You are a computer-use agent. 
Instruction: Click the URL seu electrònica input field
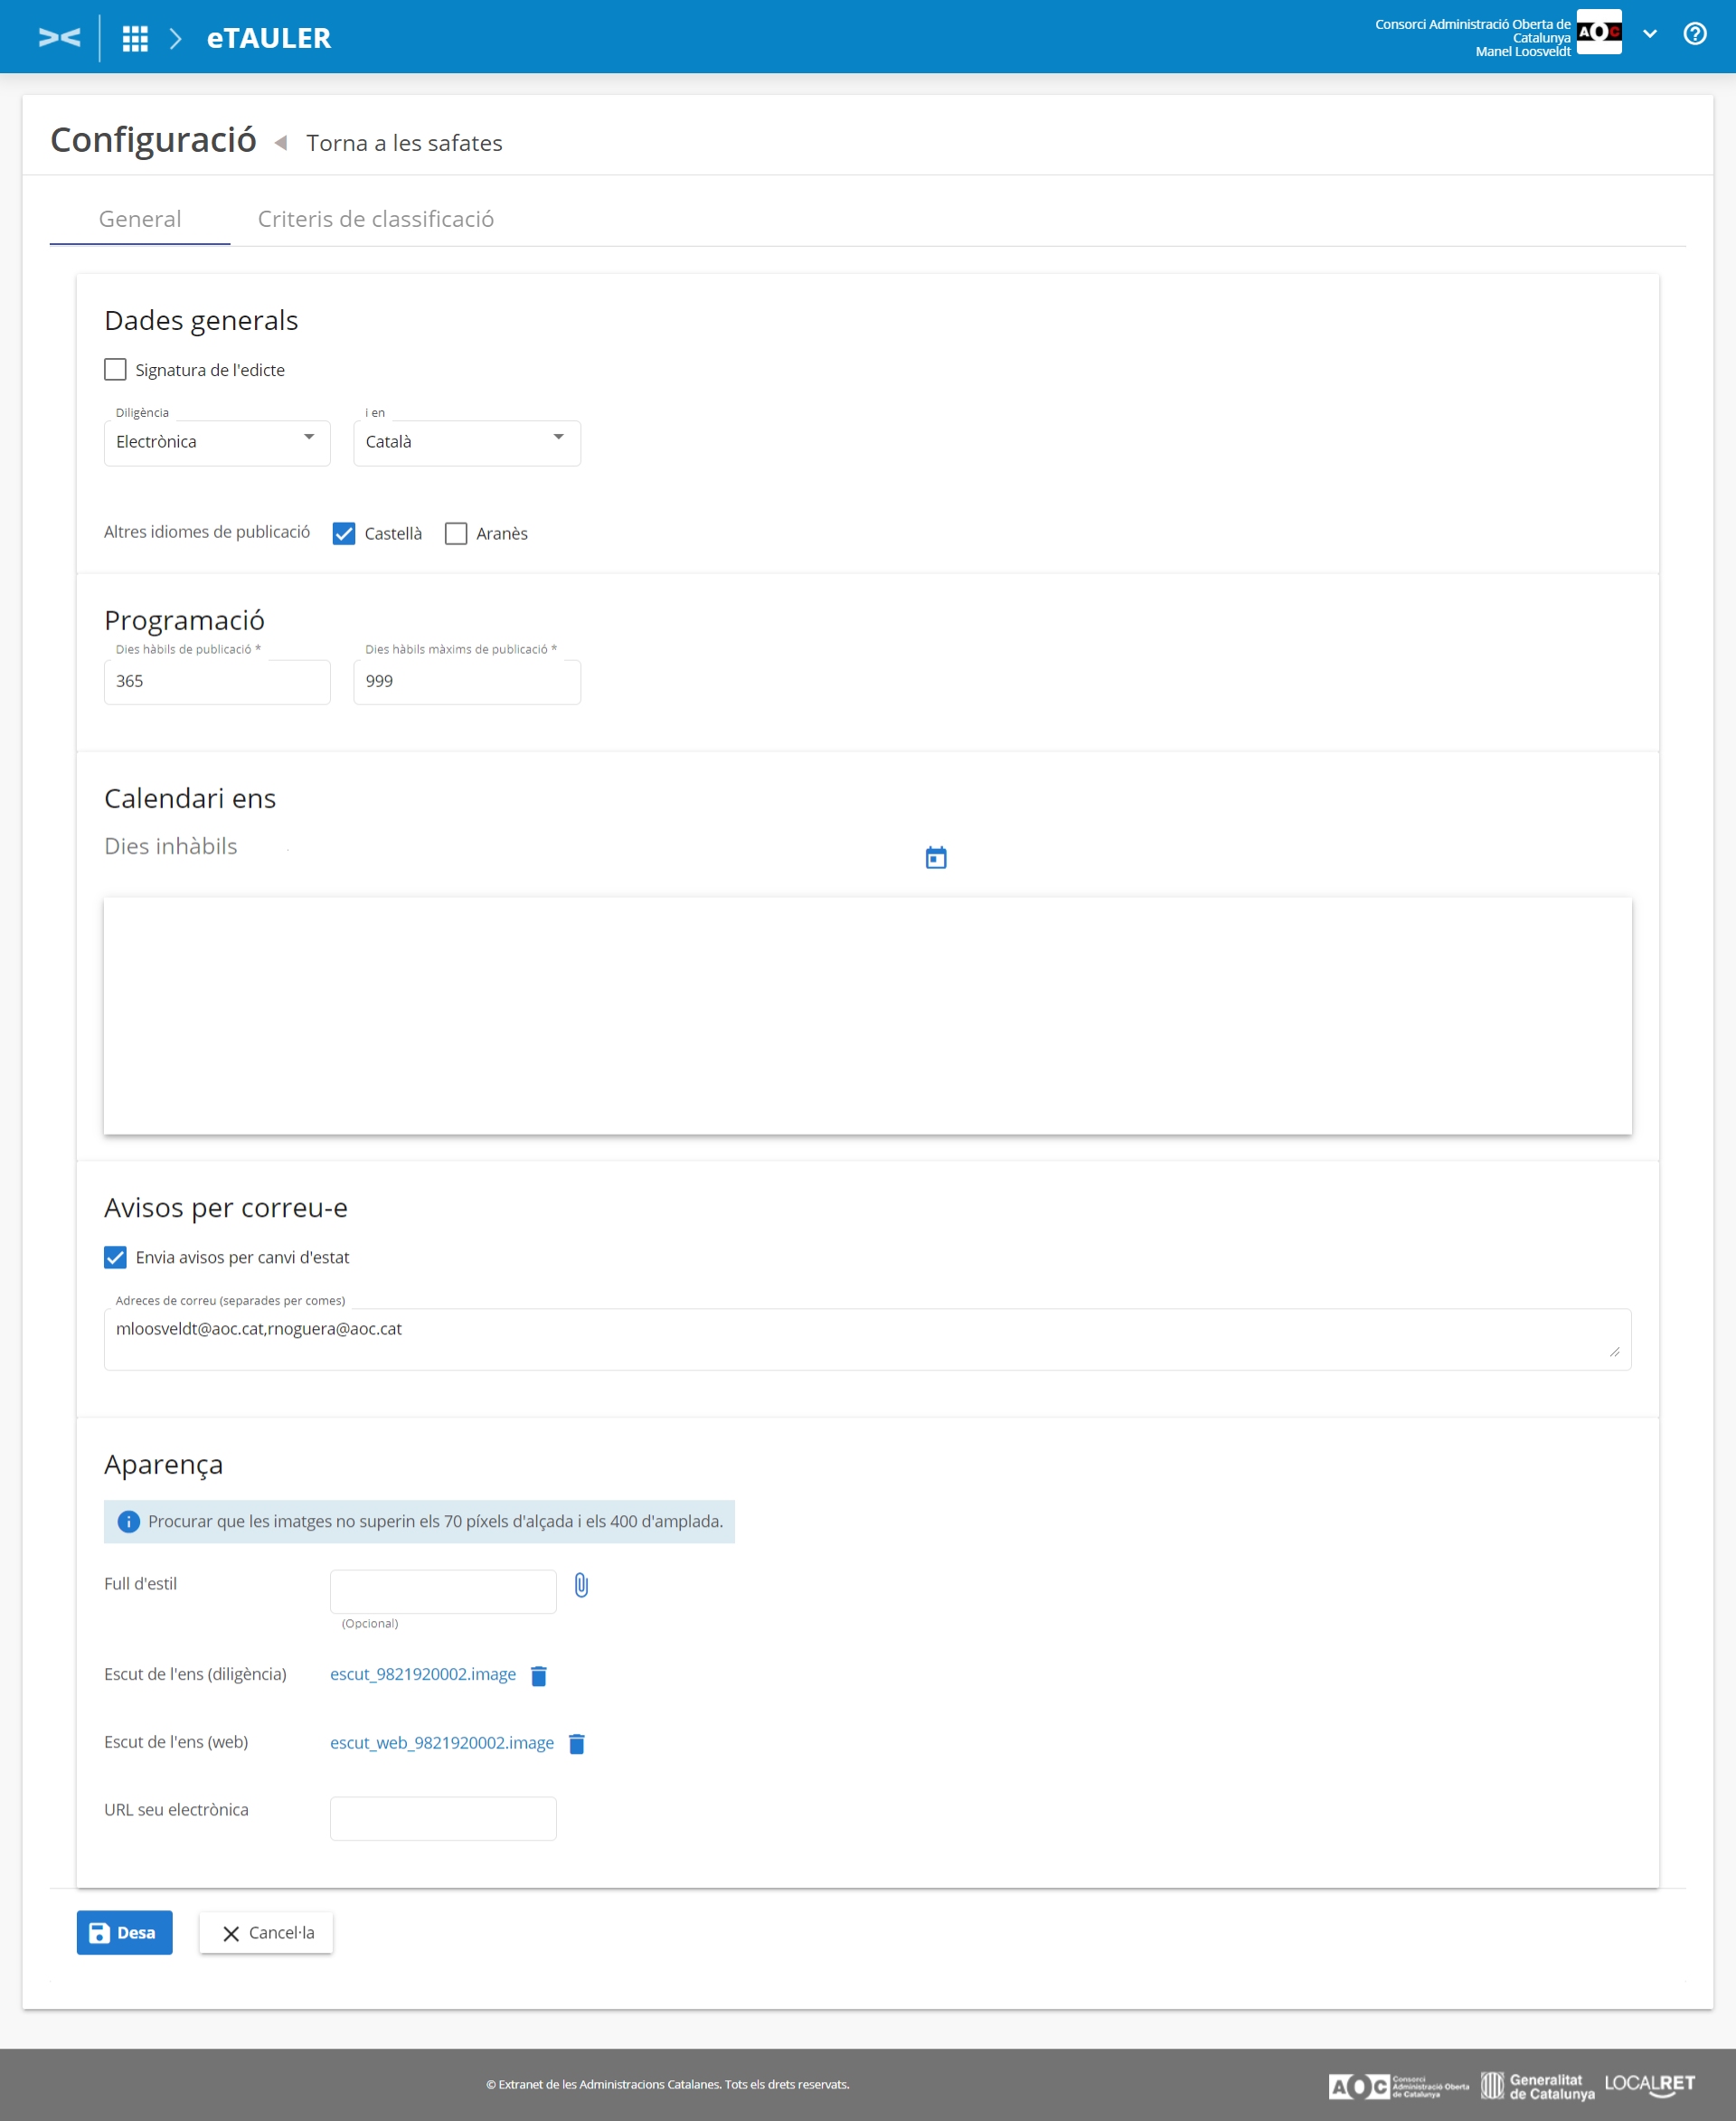pos(443,1818)
